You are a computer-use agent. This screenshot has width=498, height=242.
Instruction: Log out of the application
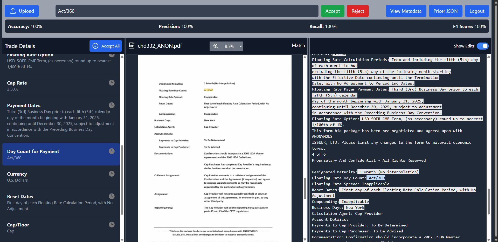point(477,11)
